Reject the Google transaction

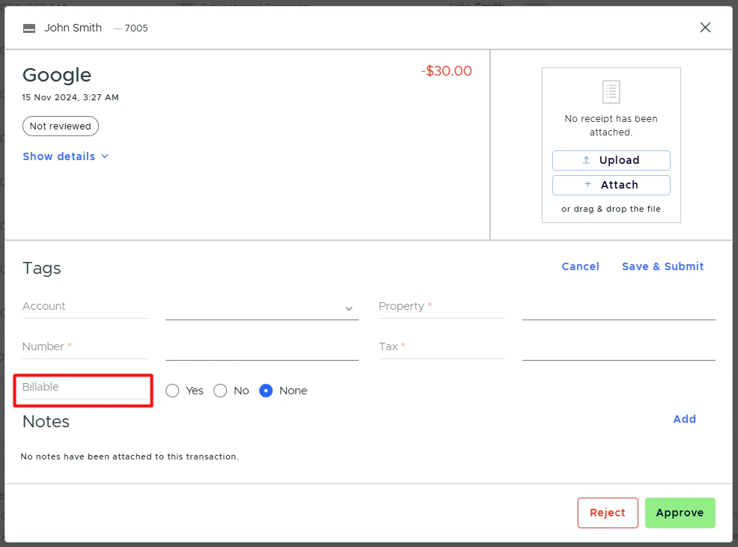pos(607,513)
